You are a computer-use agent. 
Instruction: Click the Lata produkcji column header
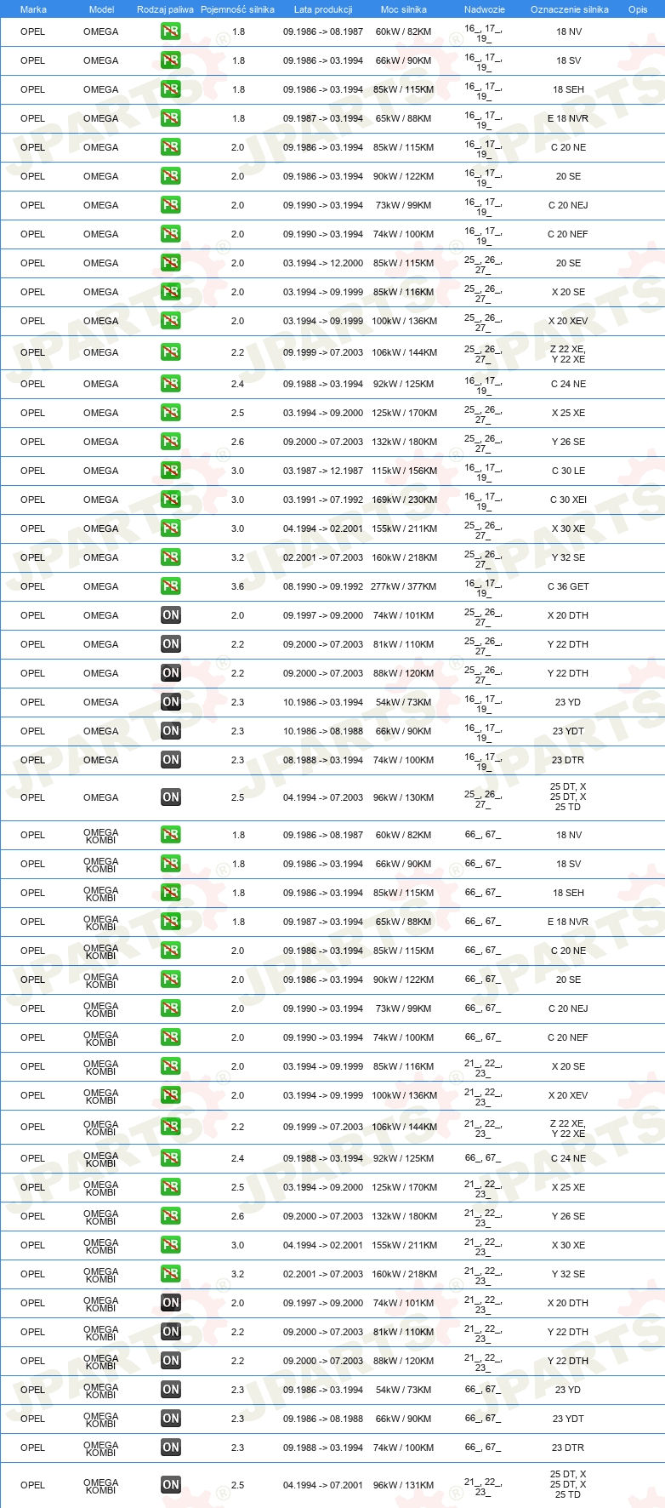click(x=323, y=9)
